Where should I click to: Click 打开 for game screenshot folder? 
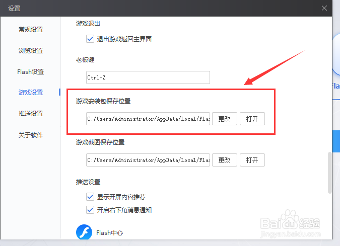point(252,160)
